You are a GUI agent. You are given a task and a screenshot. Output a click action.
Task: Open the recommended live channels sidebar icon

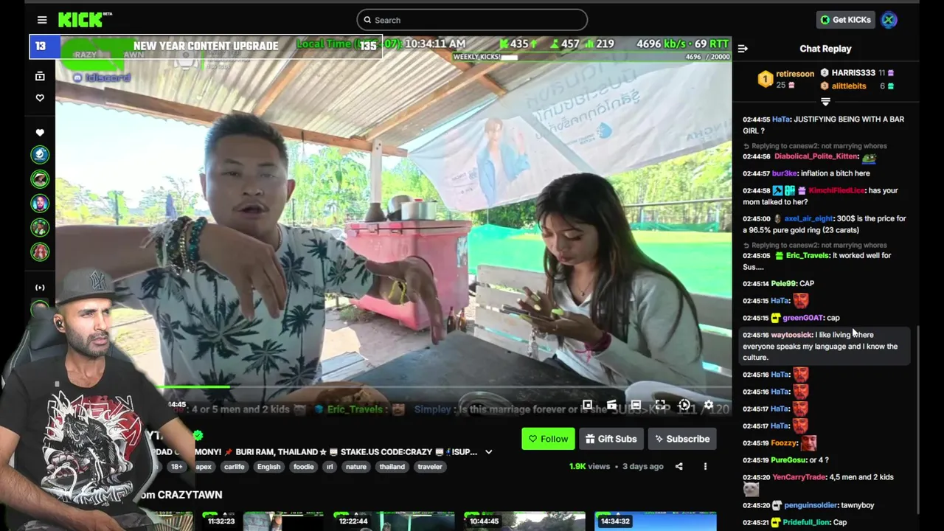coord(40,288)
